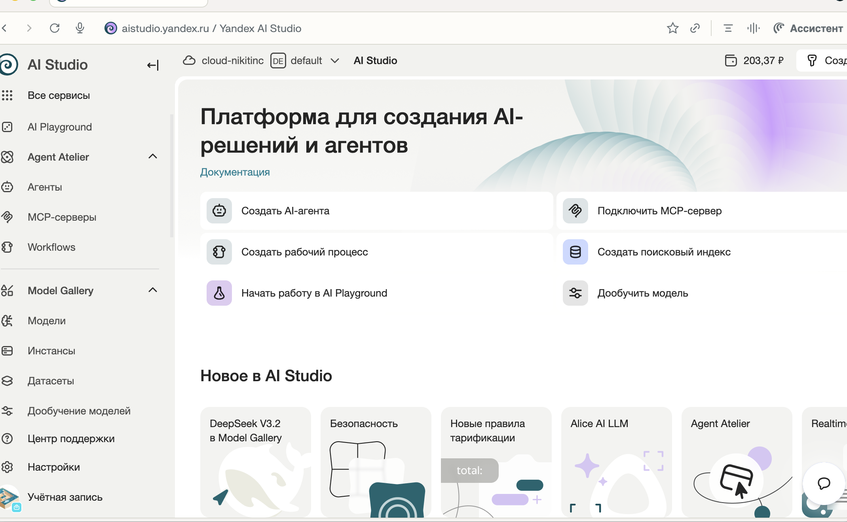The width and height of the screenshot is (847, 522).
Task: Go to MCP-серверы in the sidebar
Action: tap(62, 217)
